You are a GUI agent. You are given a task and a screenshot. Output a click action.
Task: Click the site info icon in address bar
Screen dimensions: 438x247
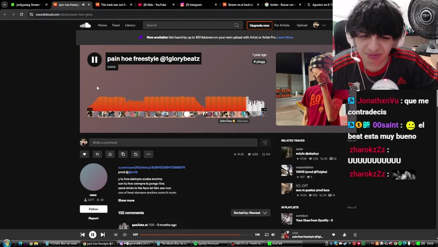31,14
